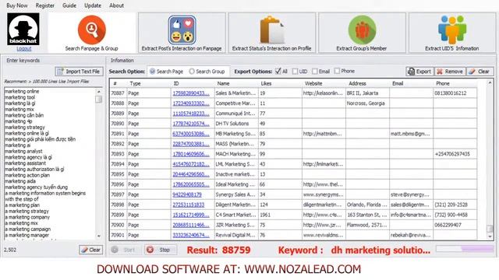Screen dimensions: 499x280
Task: Open ID link 272531151833 in row 70898
Action: click(x=189, y=205)
